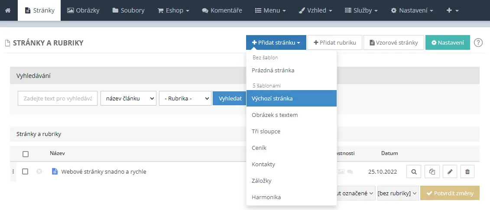Screen dimensions: 490x210
Task: Click the home icon in the navigation bar
Action: coord(8,10)
